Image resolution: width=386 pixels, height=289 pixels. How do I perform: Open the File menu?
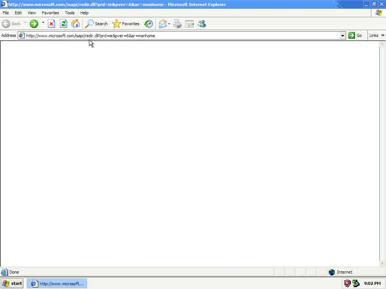pos(6,13)
